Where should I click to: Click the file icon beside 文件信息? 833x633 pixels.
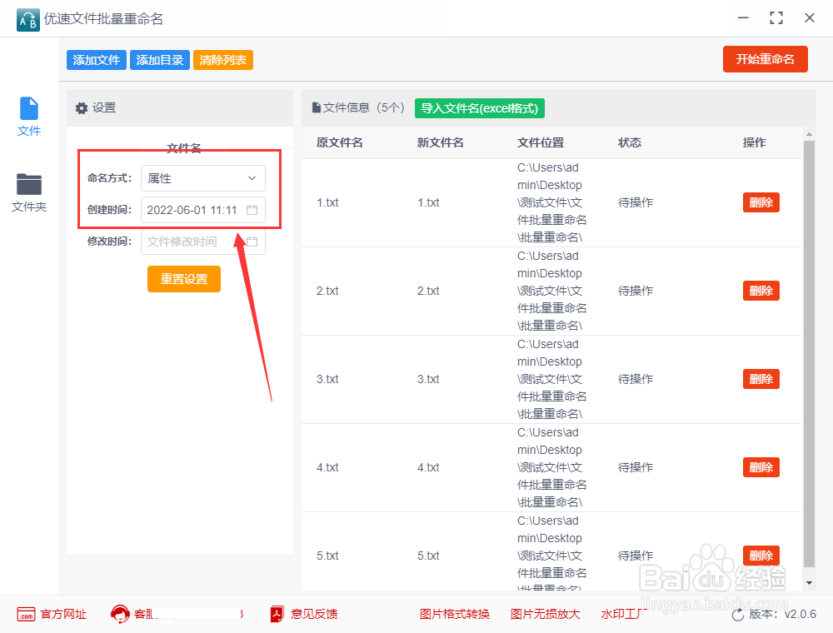tap(316, 107)
